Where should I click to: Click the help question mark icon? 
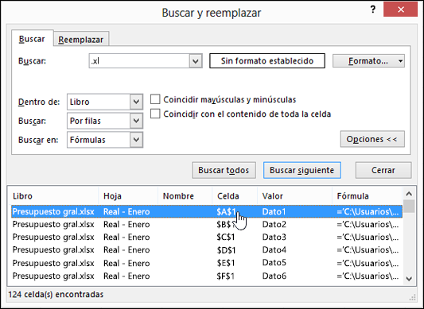pyautogui.click(x=373, y=10)
